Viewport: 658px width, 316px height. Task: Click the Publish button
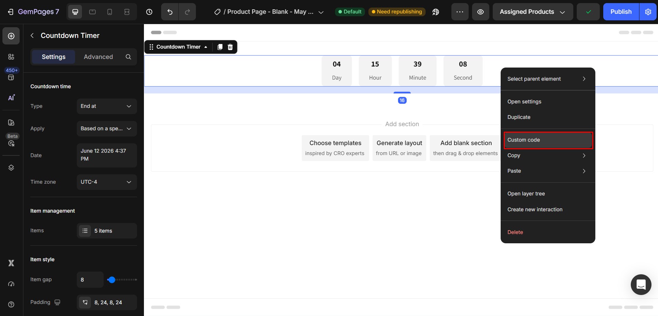621,12
